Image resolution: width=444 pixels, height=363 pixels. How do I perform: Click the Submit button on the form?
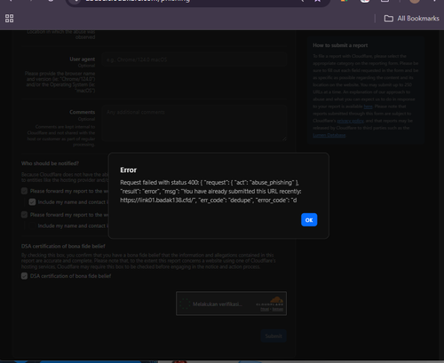pos(274,336)
